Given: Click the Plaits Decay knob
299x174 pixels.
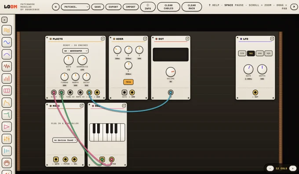Looking at the screenshot, I should click(x=86, y=77).
